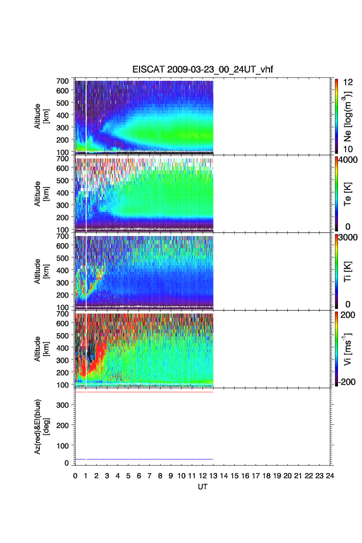Click the 4000 maximum of Te scale
The height and width of the screenshot is (543, 362).
point(348,160)
